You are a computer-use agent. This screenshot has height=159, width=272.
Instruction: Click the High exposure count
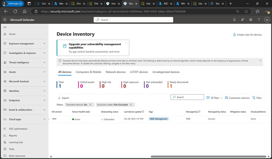pos(124,86)
